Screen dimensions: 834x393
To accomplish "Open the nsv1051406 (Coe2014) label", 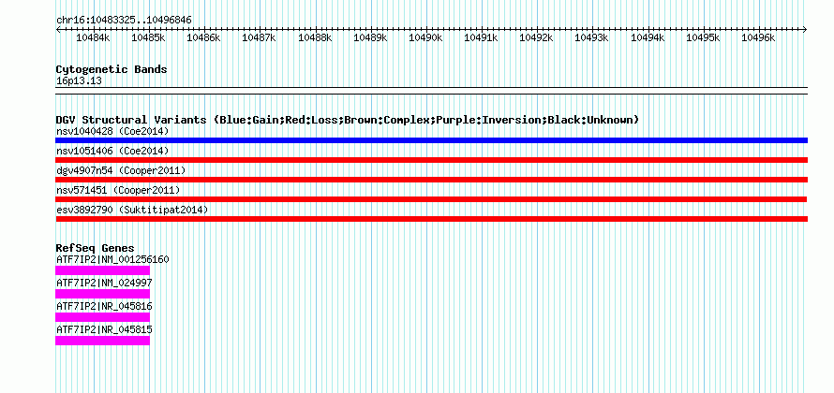I will (x=112, y=151).
